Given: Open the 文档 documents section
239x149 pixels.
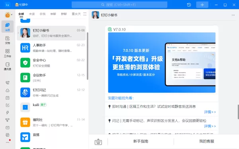Looking at the screenshot, I should pos(8,40).
